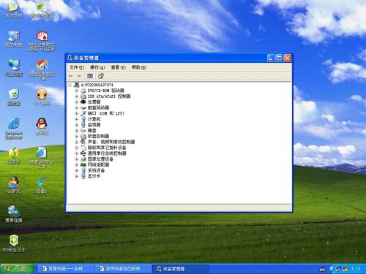This screenshot has height=274, width=366.
Task: Expand the 系统设备 node
Action: click(x=76, y=170)
